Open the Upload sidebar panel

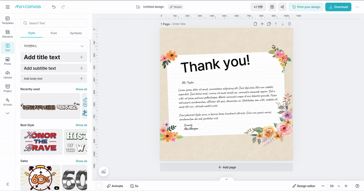tap(8, 75)
